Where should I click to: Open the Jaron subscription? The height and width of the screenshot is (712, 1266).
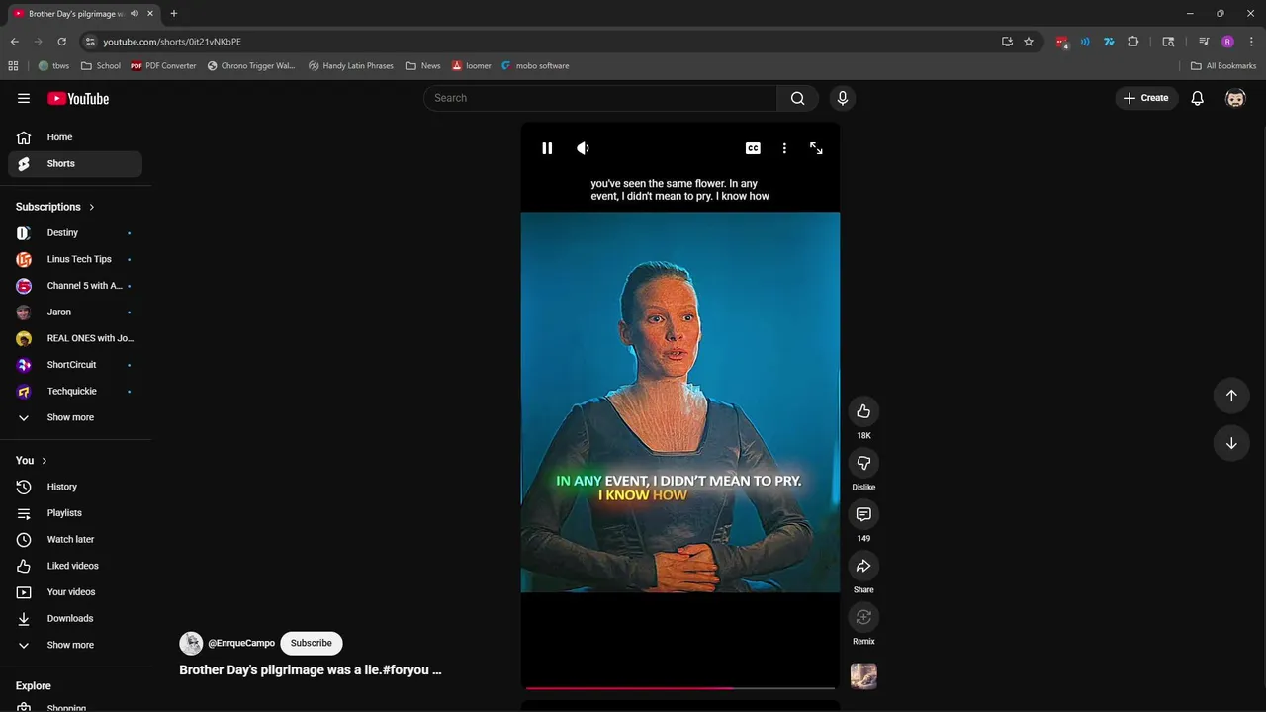[75, 312]
